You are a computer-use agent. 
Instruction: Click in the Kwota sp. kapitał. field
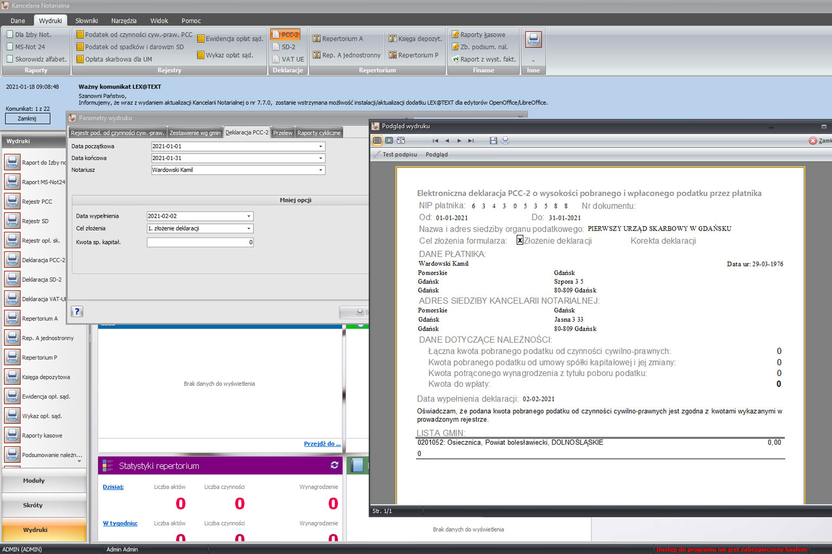click(199, 242)
